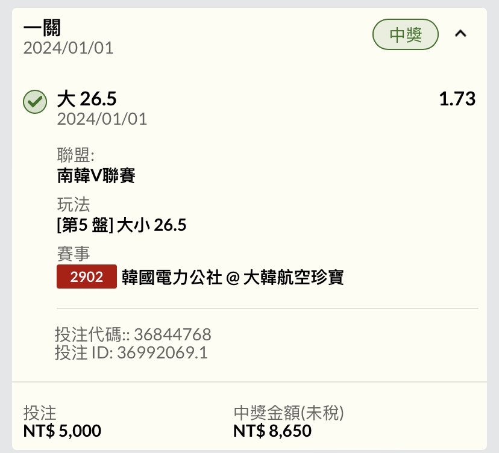Click the payout amount NT$ 8,650
The height and width of the screenshot is (453, 499).
pyautogui.click(x=272, y=431)
